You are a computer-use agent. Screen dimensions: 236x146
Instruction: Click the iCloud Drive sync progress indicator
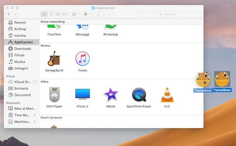(x=34, y=82)
